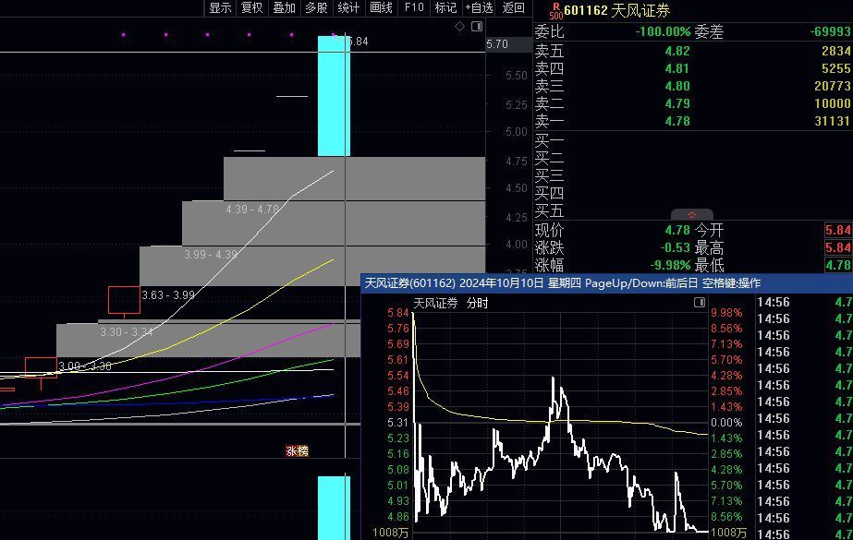Click the 买五 bid row label

click(x=550, y=210)
